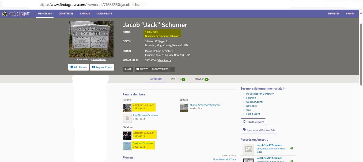363x162 pixels.
Task: Click the Geneanet record image placeholder icon
Action: (249, 149)
